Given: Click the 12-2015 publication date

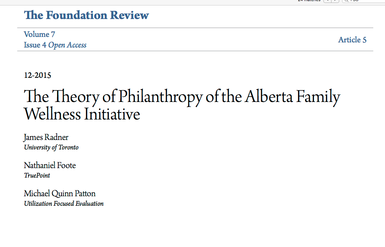Looking at the screenshot, I should click(37, 76).
